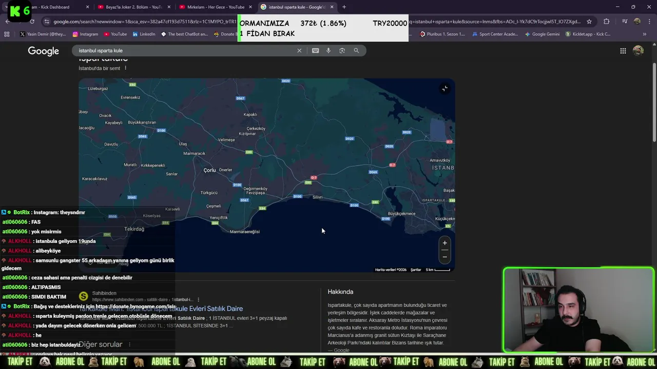Click inside the Google search input field
The height and width of the screenshot is (369, 657).
pyautogui.click(x=185, y=51)
